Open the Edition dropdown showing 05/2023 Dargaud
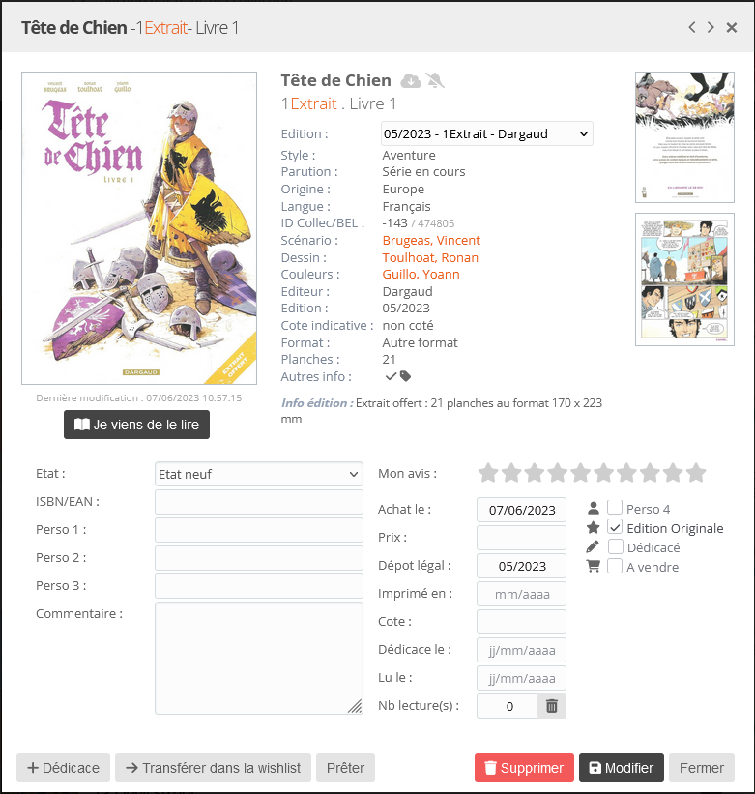Screen dimensions: 755x794 tap(487, 133)
